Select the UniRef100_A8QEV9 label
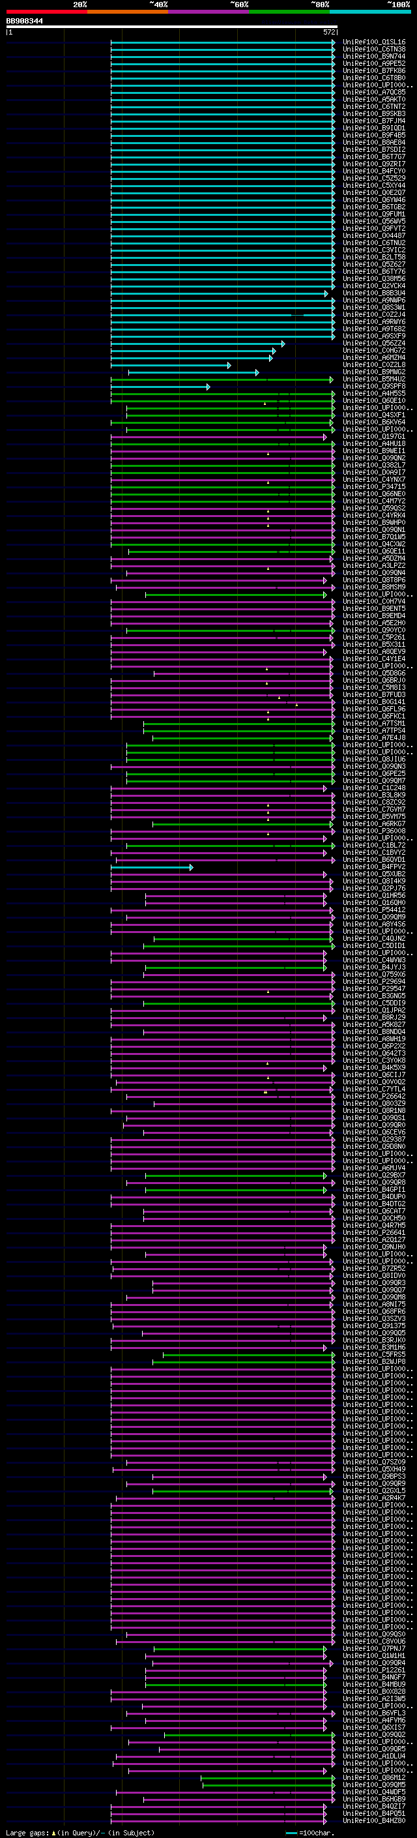417x1838 pixels. pyautogui.click(x=374, y=652)
